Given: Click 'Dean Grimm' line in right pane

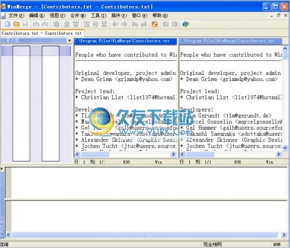Looking at the screenshot, I should pyautogui.click(x=229, y=79).
